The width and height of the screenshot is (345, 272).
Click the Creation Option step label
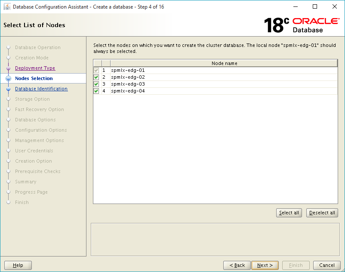pos(34,161)
